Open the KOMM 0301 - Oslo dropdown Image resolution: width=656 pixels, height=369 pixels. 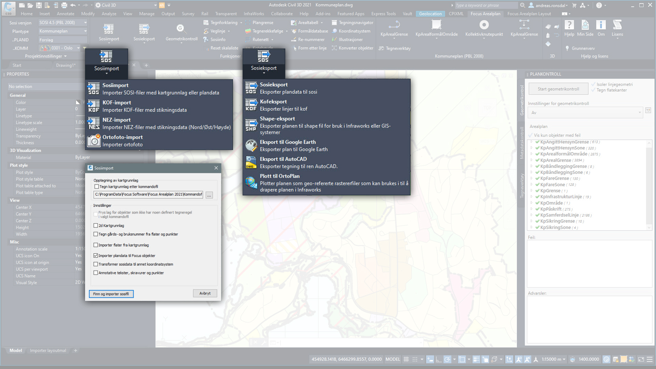click(60, 48)
